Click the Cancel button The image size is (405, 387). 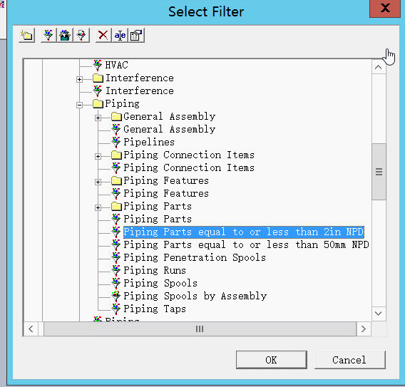[x=349, y=360]
